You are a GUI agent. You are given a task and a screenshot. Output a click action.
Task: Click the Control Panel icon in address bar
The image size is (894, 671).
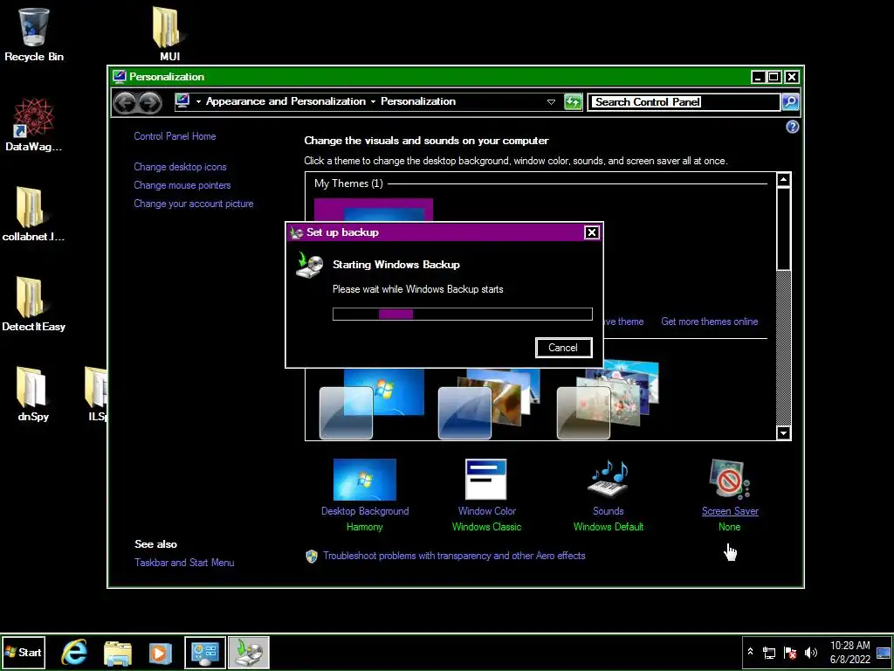click(x=182, y=101)
